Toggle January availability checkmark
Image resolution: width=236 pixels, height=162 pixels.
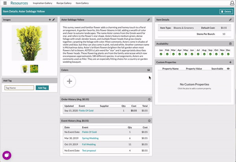click(x=161, y=54)
